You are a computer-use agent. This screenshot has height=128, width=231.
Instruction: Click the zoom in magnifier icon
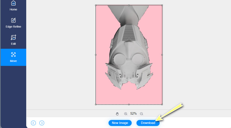point(126,114)
